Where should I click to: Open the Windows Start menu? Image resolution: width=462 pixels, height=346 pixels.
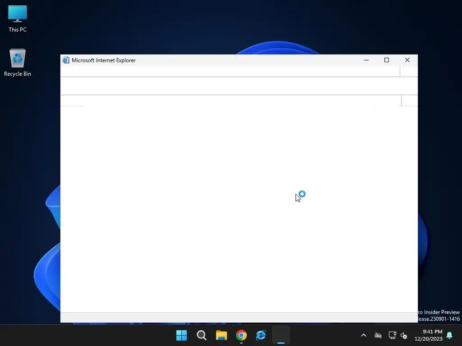coord(181,335)
